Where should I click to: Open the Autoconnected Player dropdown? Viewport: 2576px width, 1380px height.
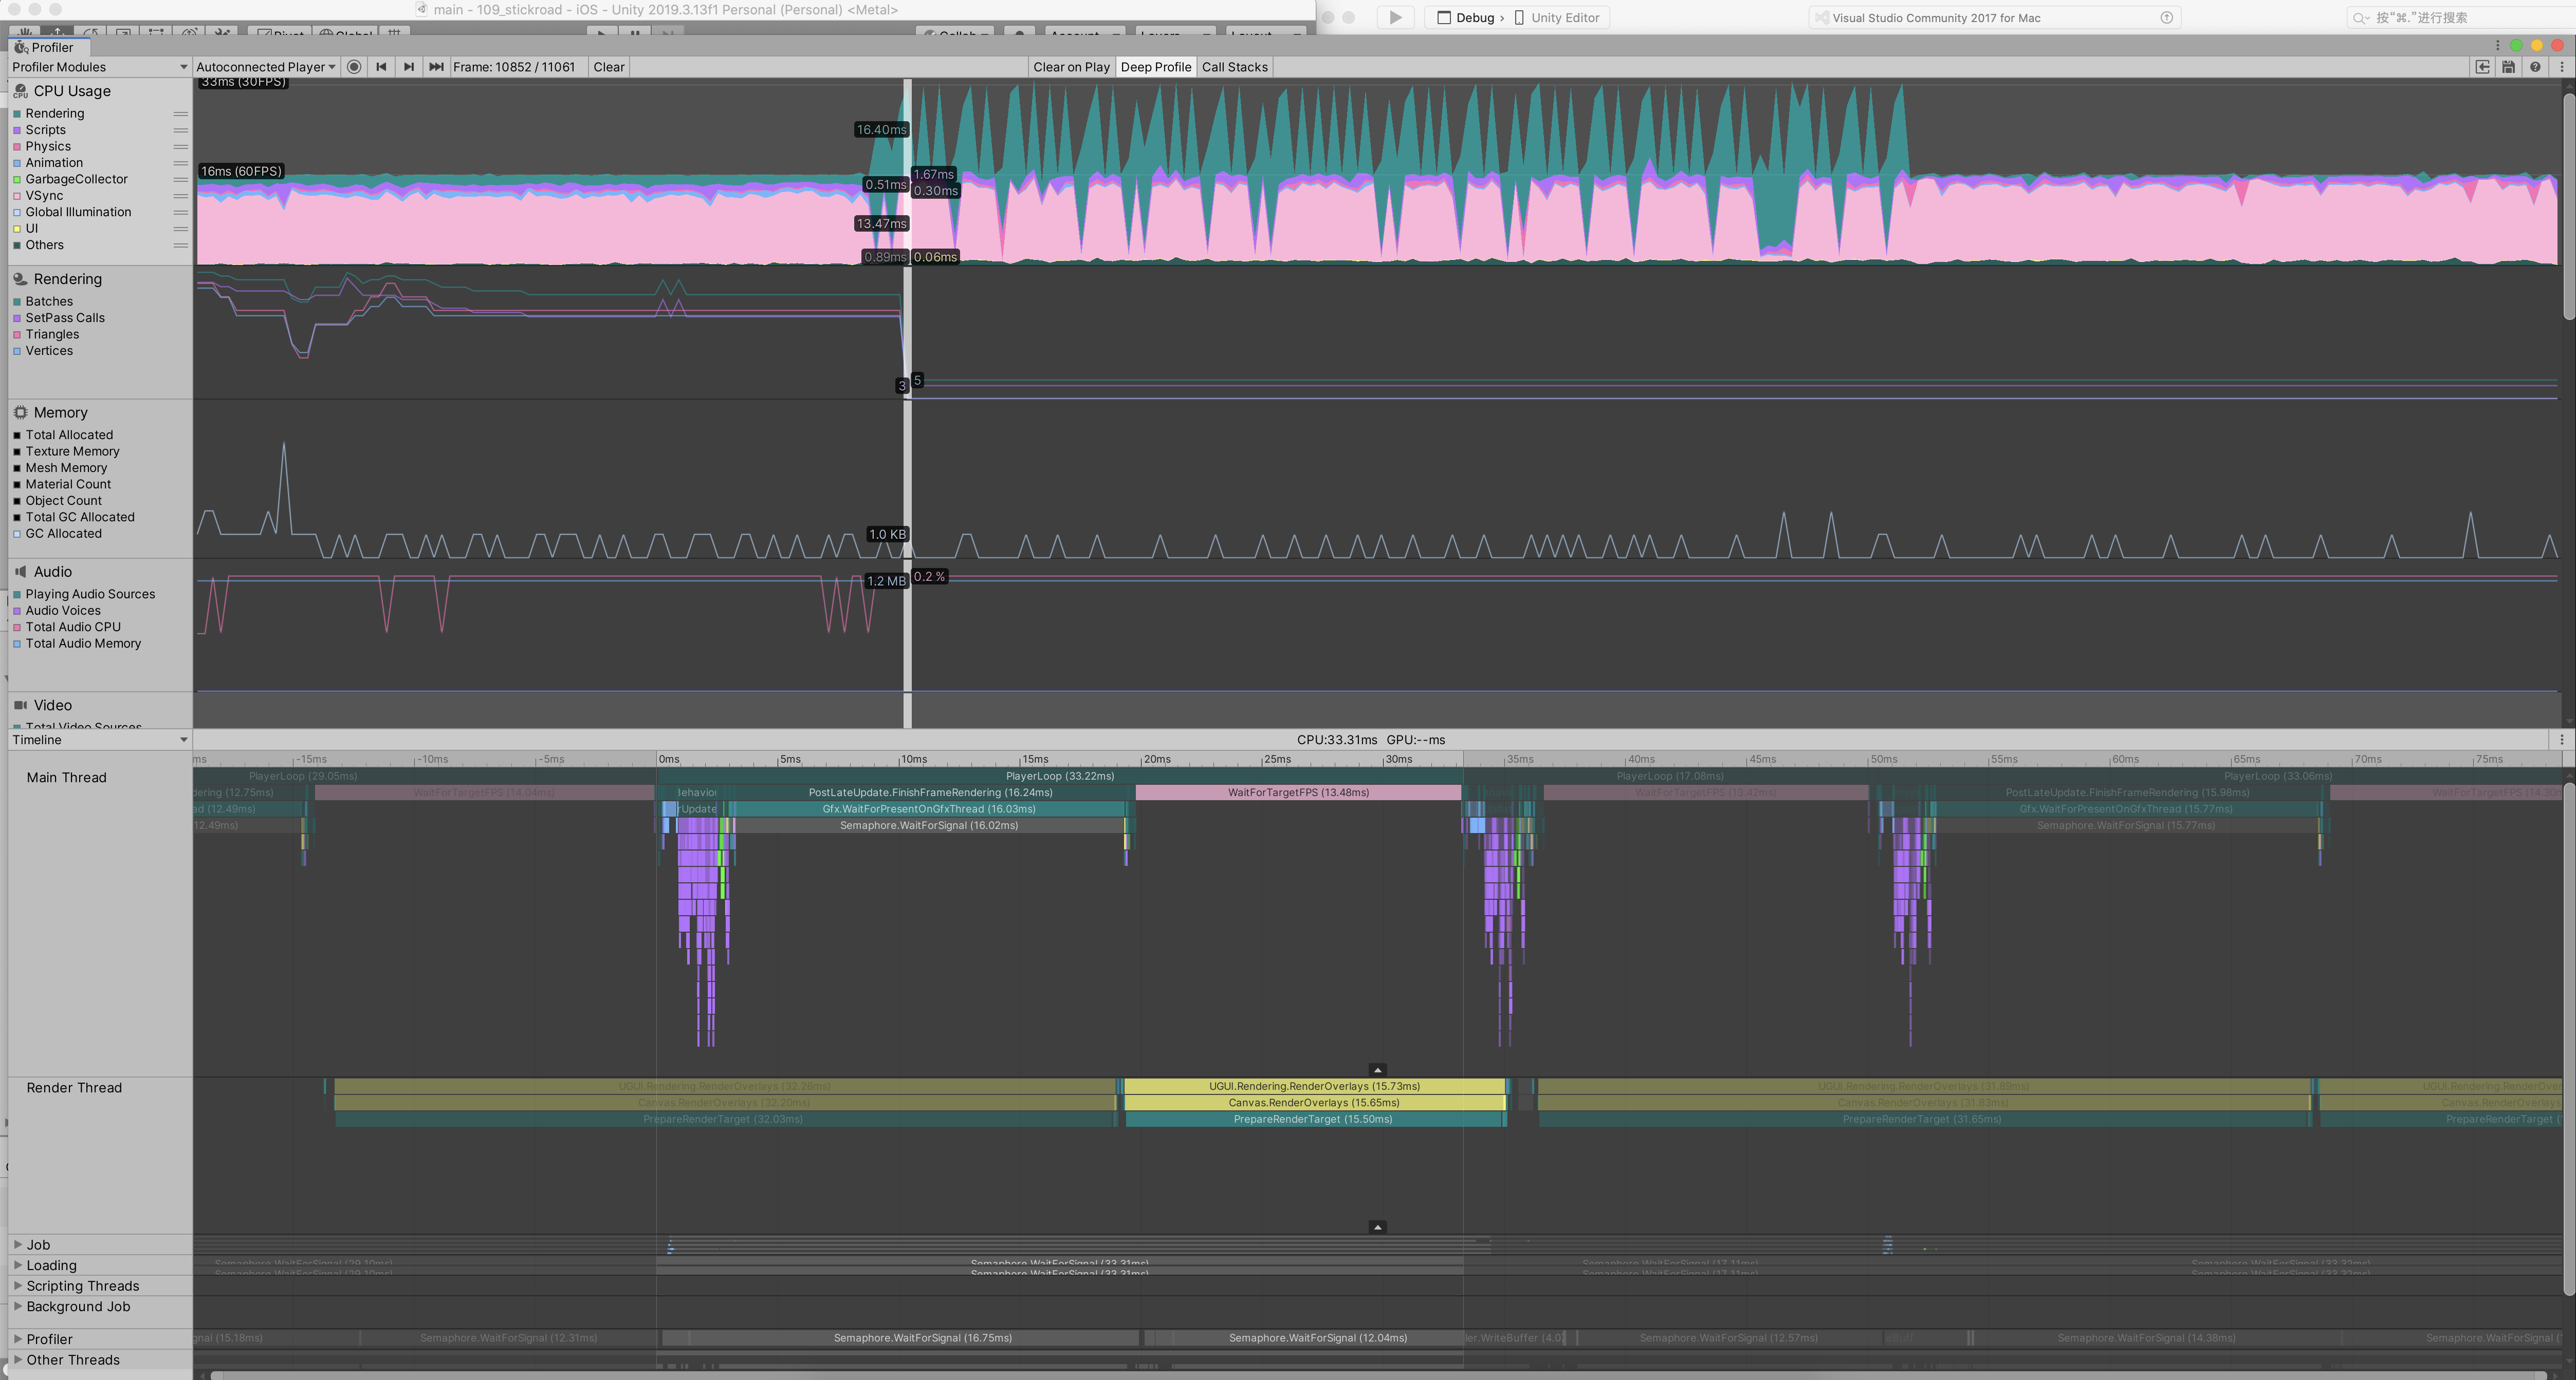(265, 67)
